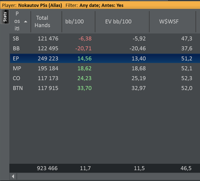Click the Stats vertical tab
The height and width of the screenshot is (181, 200).
point(5,17)
